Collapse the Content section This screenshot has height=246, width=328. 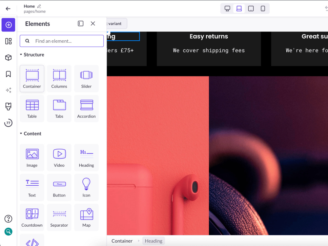[x=31, y=133]
